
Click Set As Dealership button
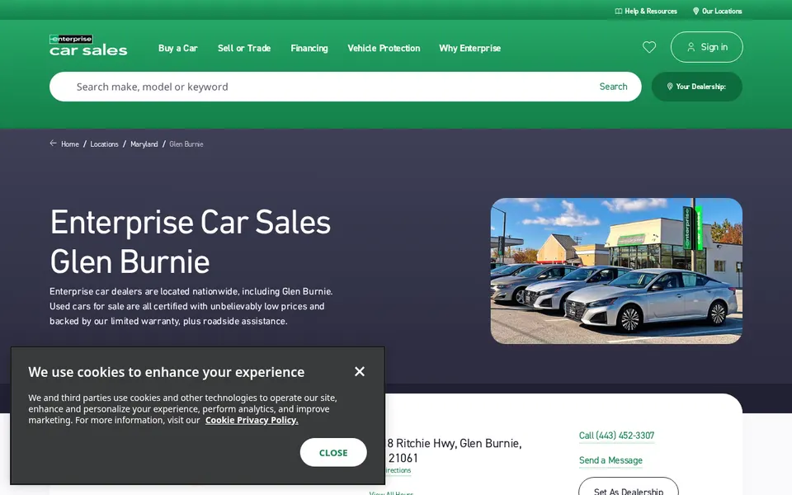[629, 488]
